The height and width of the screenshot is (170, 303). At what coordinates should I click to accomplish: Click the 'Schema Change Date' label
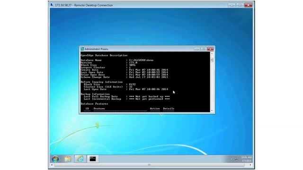95,77
